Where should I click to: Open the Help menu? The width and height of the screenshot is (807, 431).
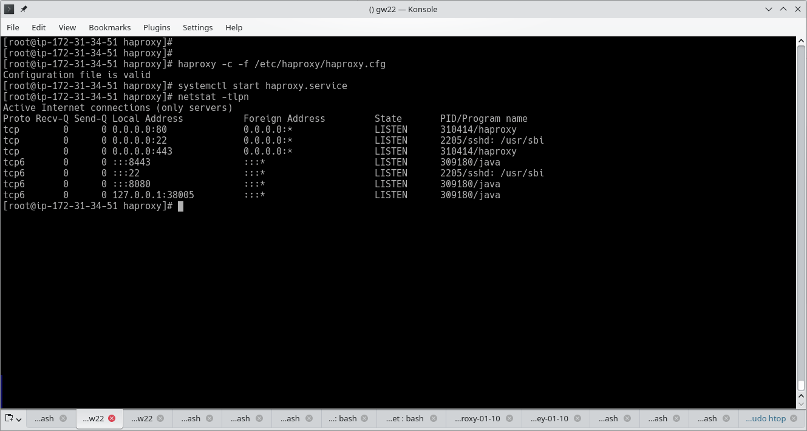click(x=234, y=27)
